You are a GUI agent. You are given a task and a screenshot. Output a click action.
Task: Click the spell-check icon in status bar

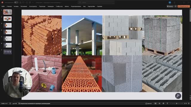10,103
